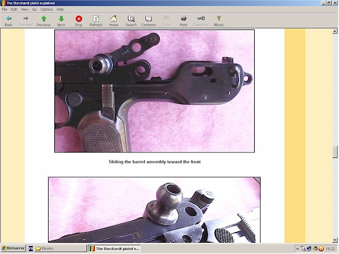Open the File menu
The width and height of the screenshot is (339, 254).
pyautogui.click(x=5, y=9)
